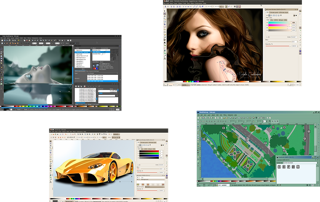Select the Ellipse tool in the dark window toolbox
The height and width of the screenshot is (202, 320).
(x=1, y=61)
